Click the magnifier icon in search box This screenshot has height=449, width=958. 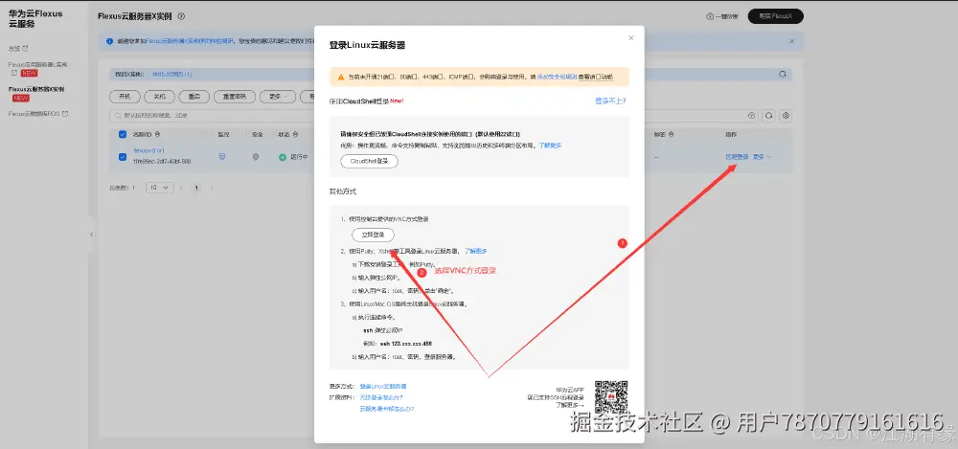click(x=117, y=115)
